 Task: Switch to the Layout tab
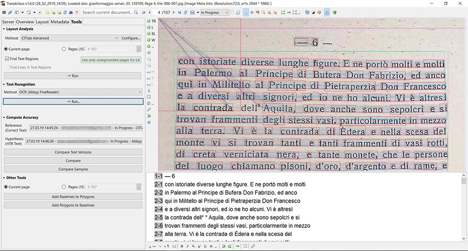[x=42, y=22]
